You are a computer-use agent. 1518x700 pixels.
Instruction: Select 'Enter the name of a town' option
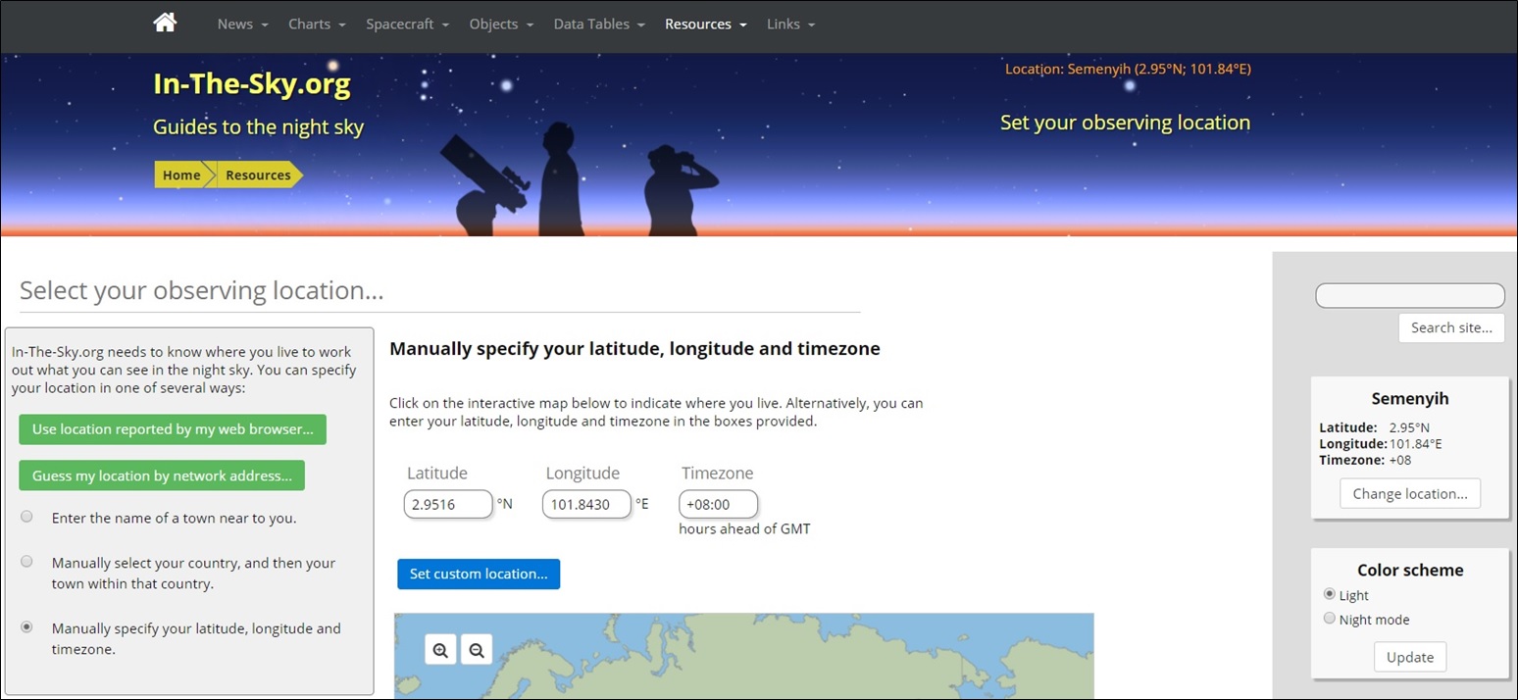[x=26, y=517]
